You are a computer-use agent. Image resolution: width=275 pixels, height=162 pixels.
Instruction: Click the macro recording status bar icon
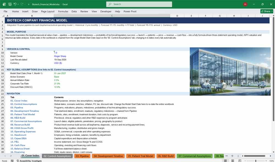click(12, 161)
